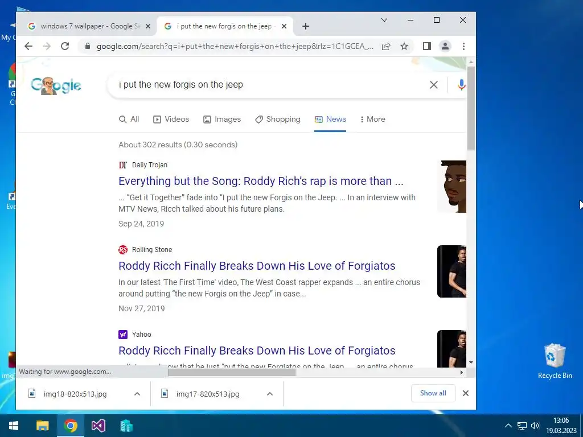Click About 302 results text
This screenshot has height=437, width=583.
point(178,145)
